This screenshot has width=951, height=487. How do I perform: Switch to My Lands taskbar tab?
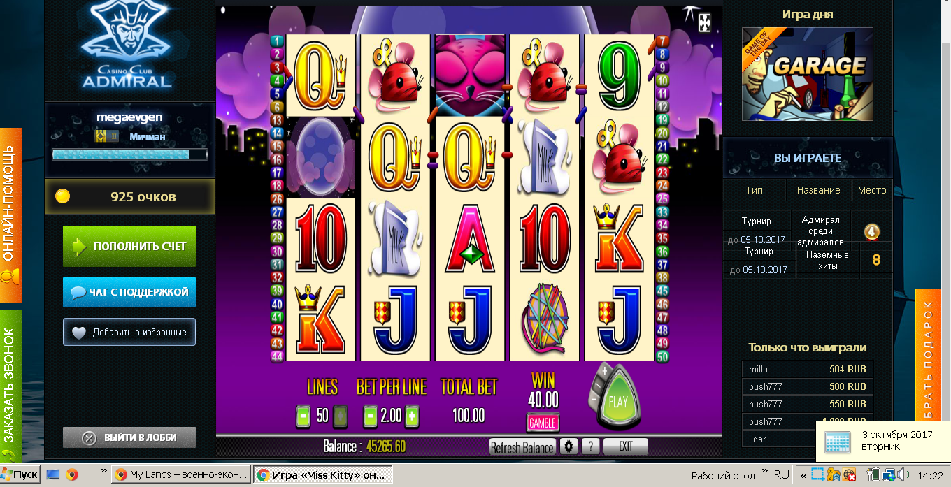[180, 474]
